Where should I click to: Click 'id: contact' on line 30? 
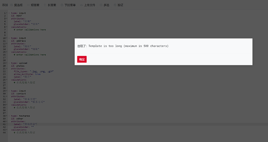pyautogui.click(x=19, y=94)
